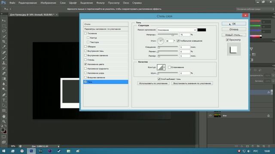Open the Контур contour picker arrow
275x154 pixels.
(x=164, y=67)
